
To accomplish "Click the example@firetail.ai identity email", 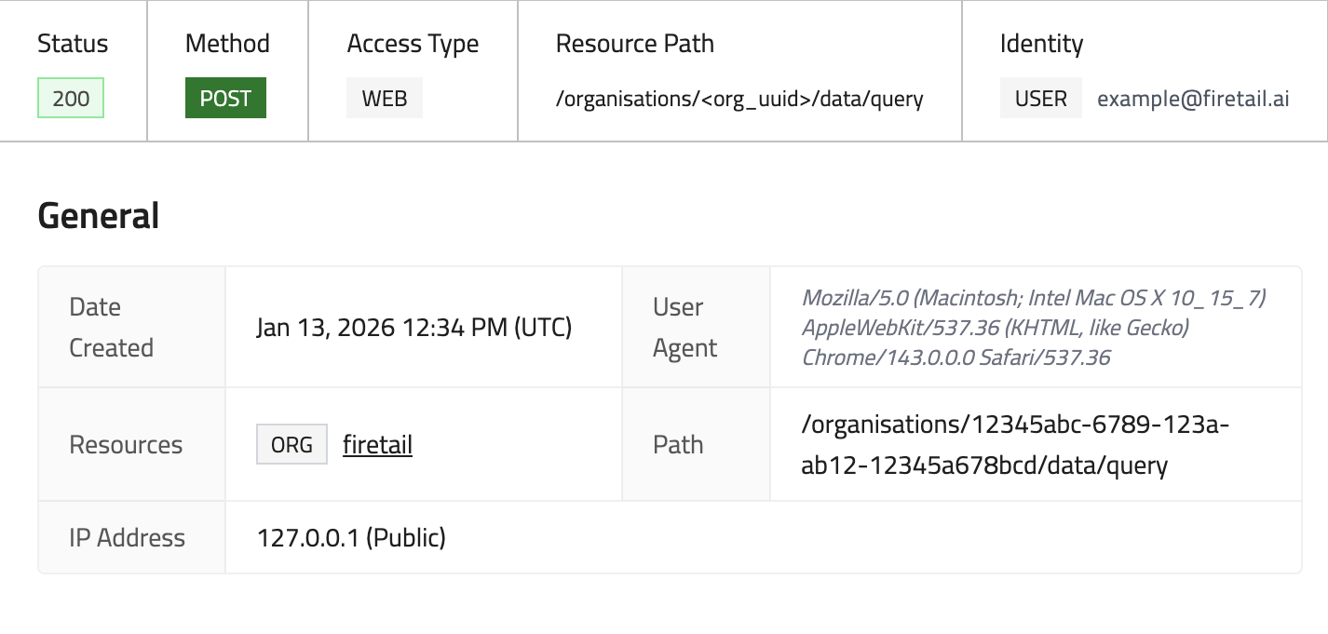I will pyautogui.click(x=1193, y=99).
